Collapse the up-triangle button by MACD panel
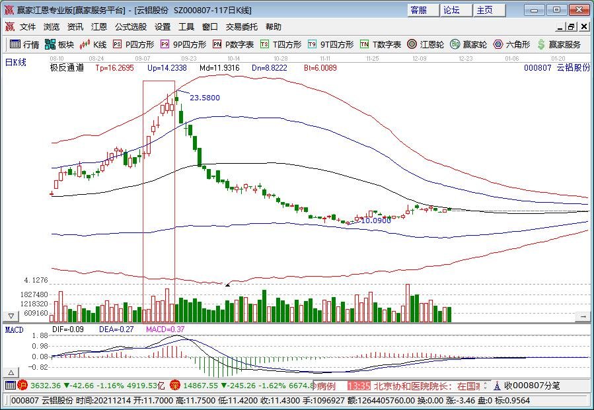The width and height of the screenshot is (594, 410). [x=11, y=372]
